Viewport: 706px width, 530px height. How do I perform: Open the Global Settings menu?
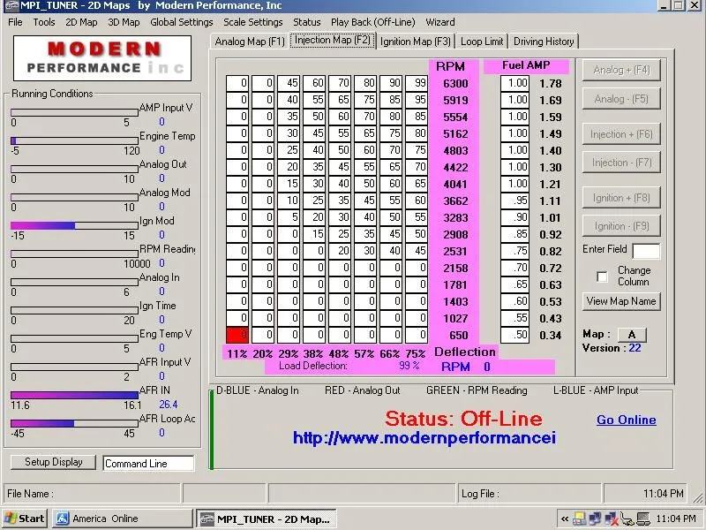pos(181,22)
